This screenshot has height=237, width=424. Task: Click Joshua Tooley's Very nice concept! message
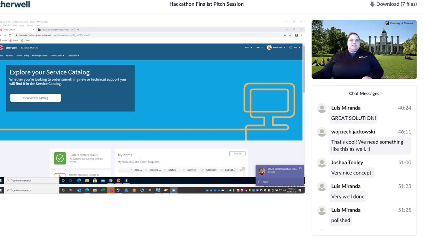click(352, 173)
